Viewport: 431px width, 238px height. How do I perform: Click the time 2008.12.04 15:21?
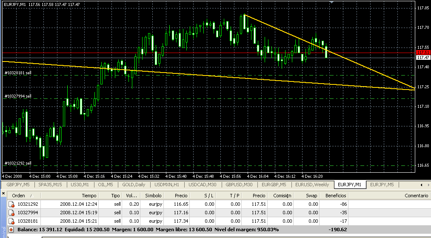click(x=79, y=221)
